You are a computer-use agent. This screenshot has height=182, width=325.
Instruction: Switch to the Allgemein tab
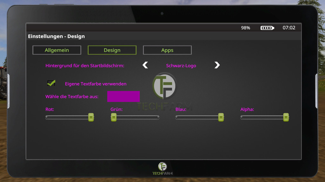tap(57, 50)
